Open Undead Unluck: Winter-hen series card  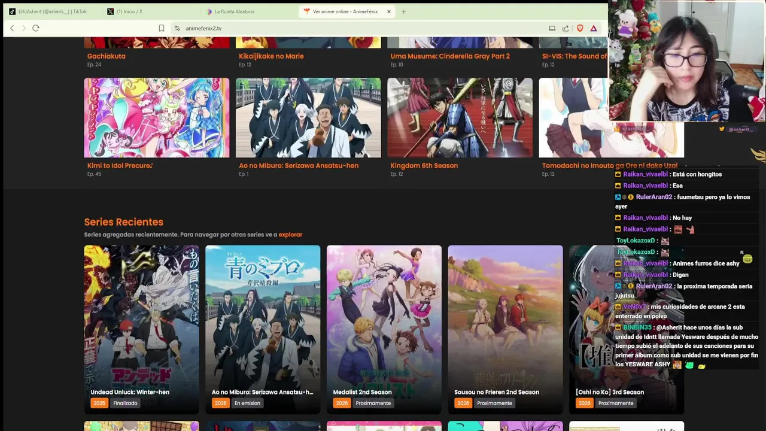[x=141, y=329]
